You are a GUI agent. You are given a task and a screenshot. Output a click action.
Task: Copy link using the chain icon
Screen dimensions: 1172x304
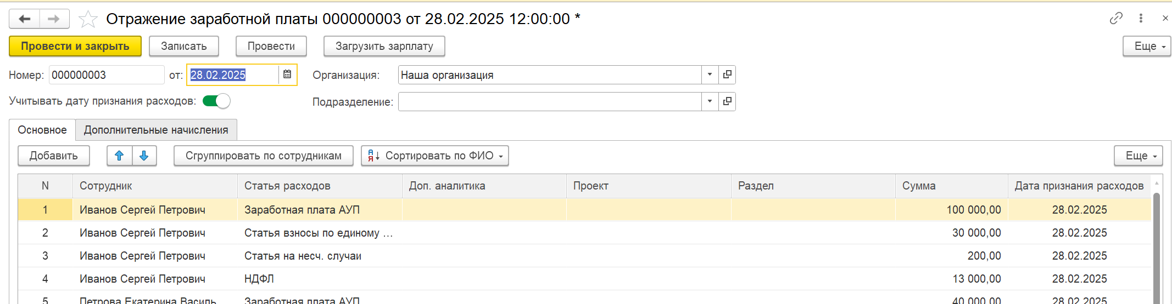point(1116,19)
